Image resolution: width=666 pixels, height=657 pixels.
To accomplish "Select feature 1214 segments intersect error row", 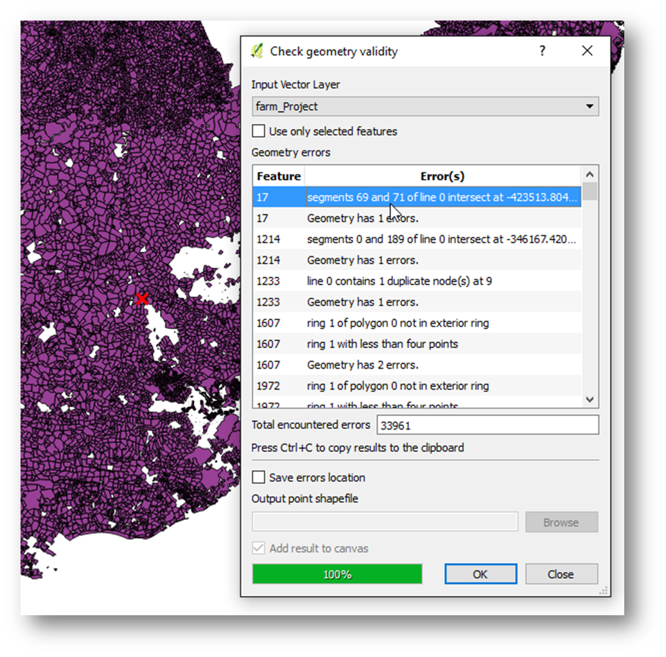I will pyautogui.click(x=441, y=240).
